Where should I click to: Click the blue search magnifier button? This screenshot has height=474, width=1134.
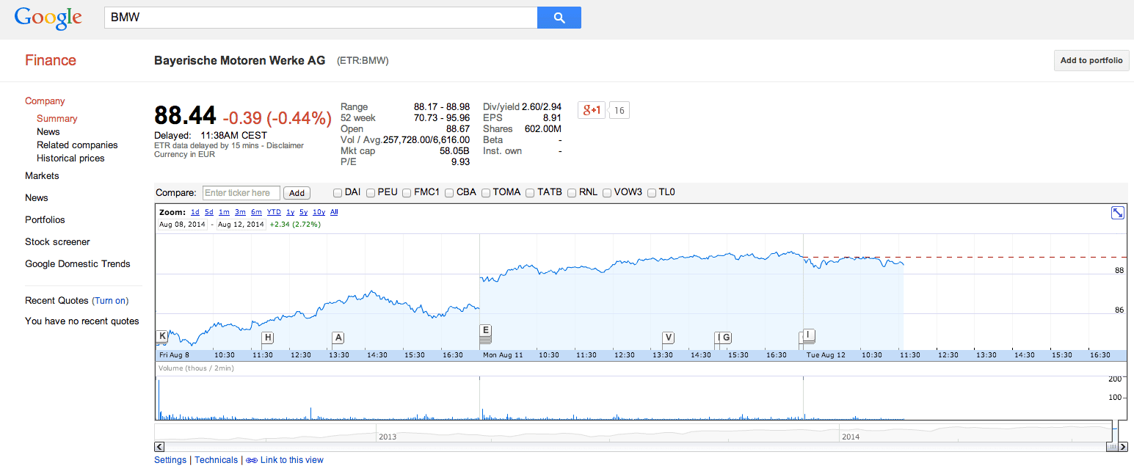tap(559, 18)
